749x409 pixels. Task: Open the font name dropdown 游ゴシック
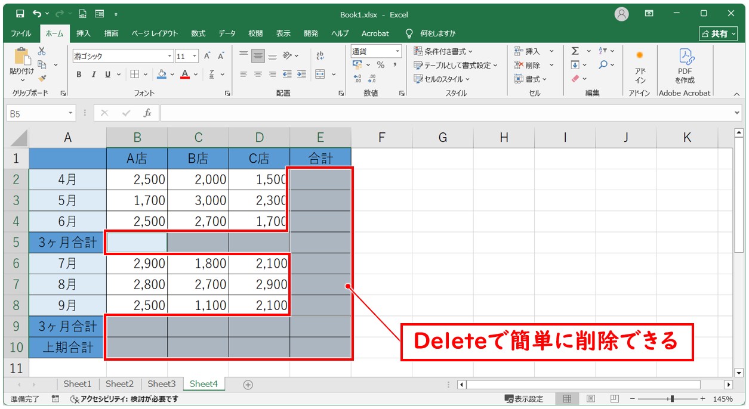(x=169, y=56)
